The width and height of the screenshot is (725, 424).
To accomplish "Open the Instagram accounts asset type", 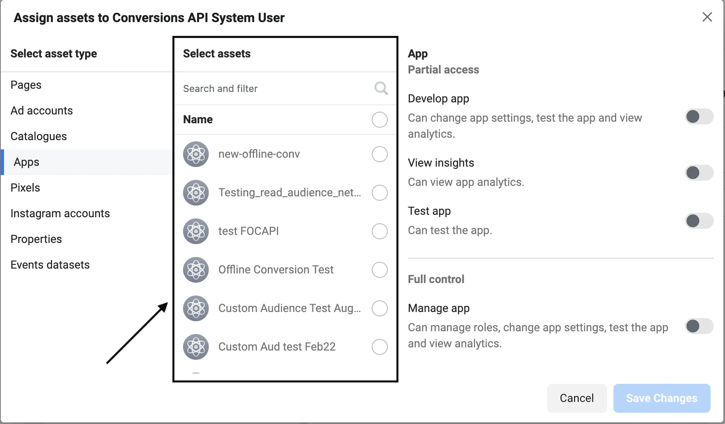I will click(86, 214).
